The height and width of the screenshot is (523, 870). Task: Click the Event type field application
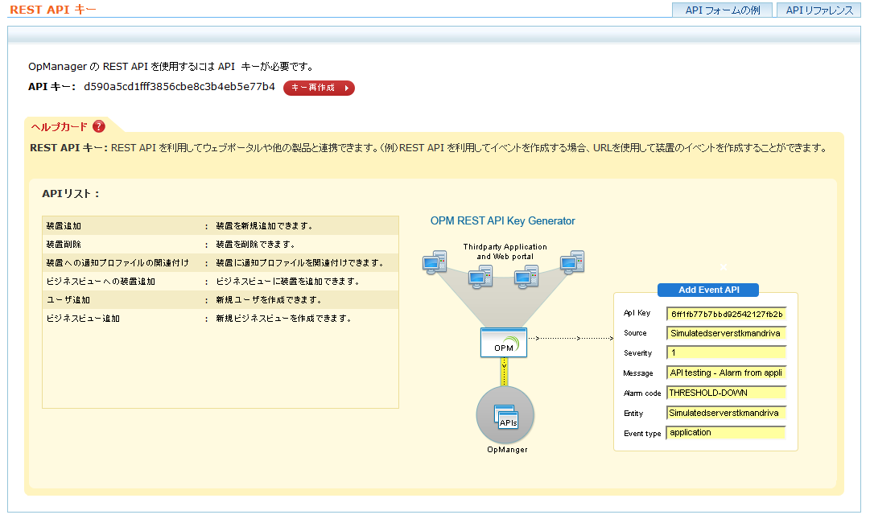(x=726, y=433)
